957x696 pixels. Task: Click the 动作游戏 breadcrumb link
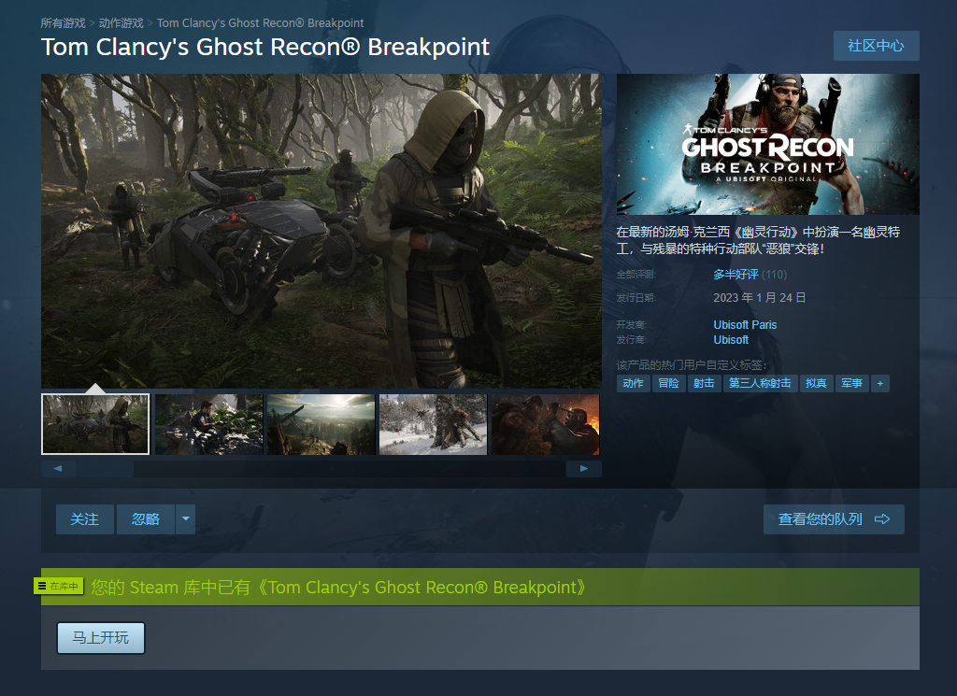[x=121, y=23]
